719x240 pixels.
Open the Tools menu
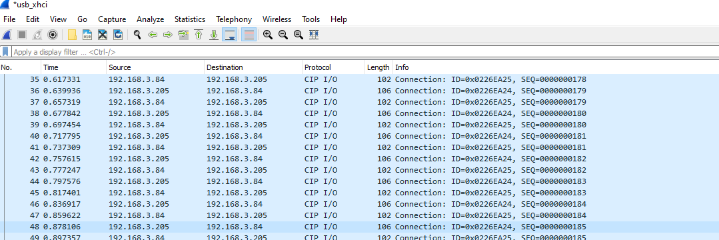point(311,19)
